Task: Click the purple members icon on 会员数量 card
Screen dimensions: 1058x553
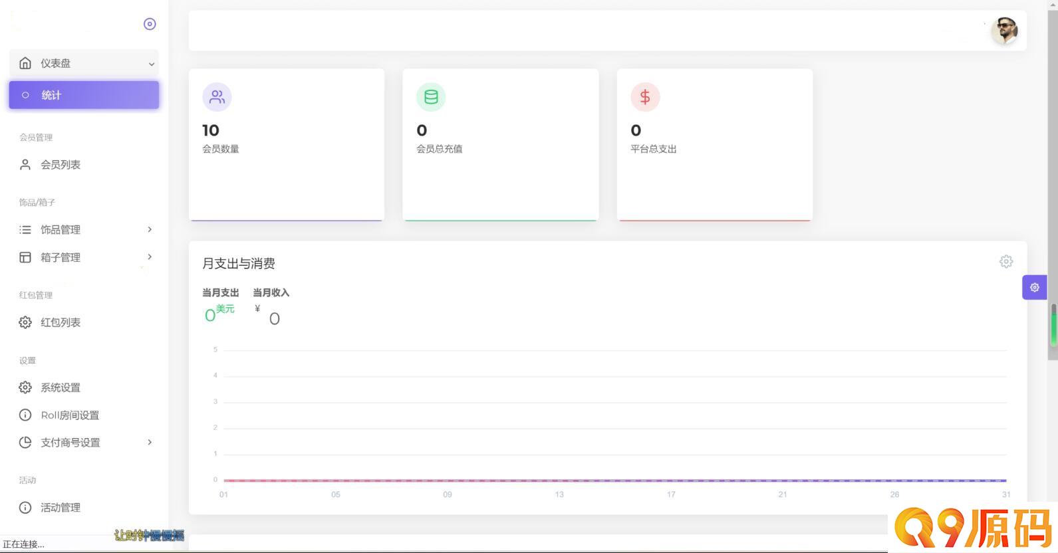Action: tap(217, 97)
